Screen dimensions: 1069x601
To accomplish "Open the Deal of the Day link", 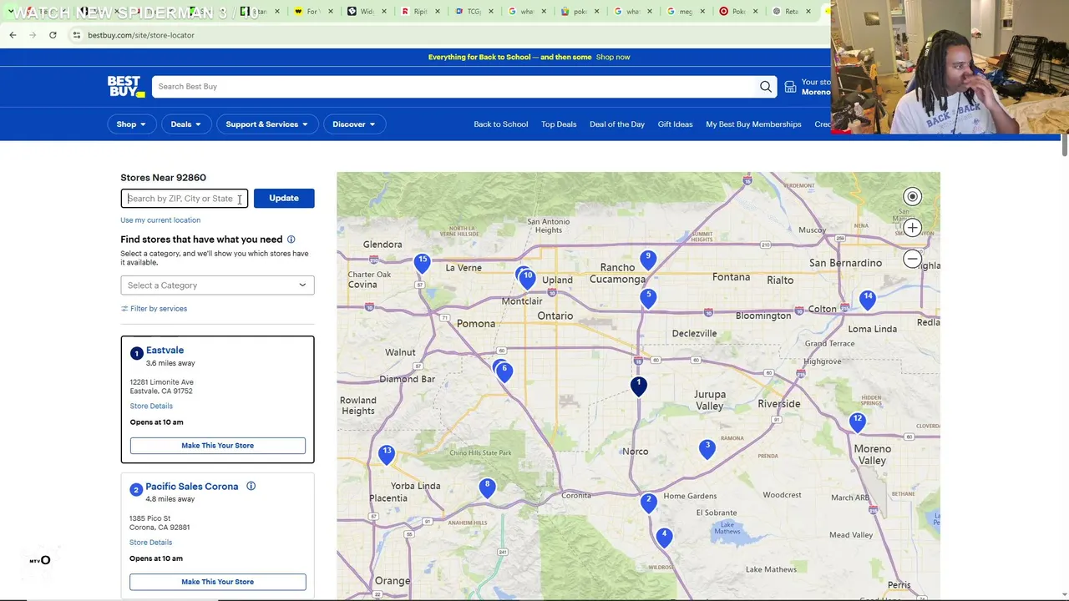I will coord(617,124).
